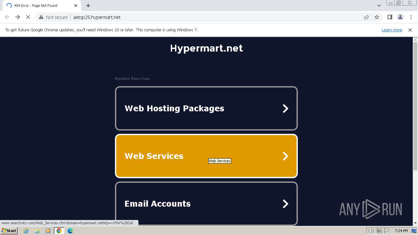Toggle the browser side panel
Screen dimensions: 418x235
pos(390,17)
